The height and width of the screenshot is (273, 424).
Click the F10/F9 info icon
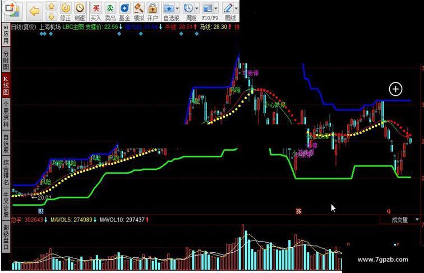208,8
